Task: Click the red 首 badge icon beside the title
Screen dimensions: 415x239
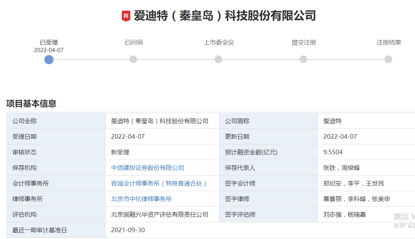Action: pyautogui.click(x=126, y=16)
